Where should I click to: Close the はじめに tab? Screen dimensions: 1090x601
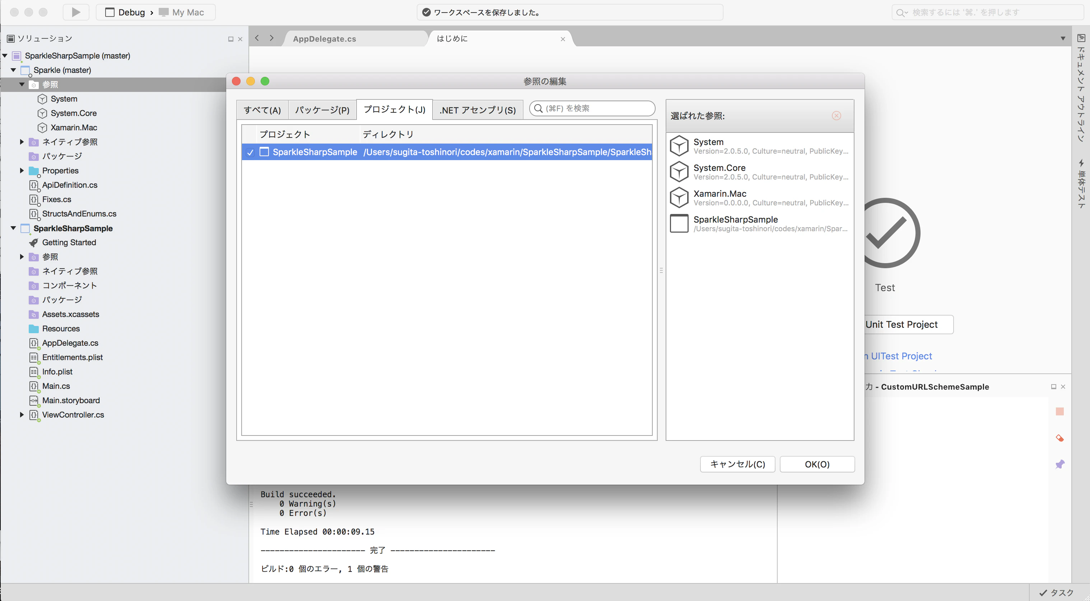click(563, 39)
